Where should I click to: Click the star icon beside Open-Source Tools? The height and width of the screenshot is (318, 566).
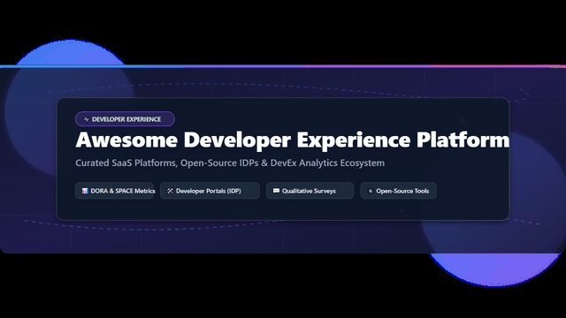coord(370,191)
